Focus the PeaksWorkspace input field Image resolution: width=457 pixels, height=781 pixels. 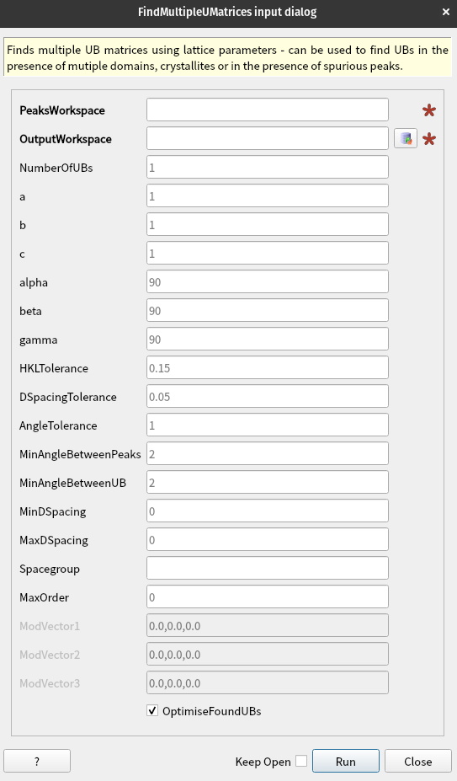point(268,110)
